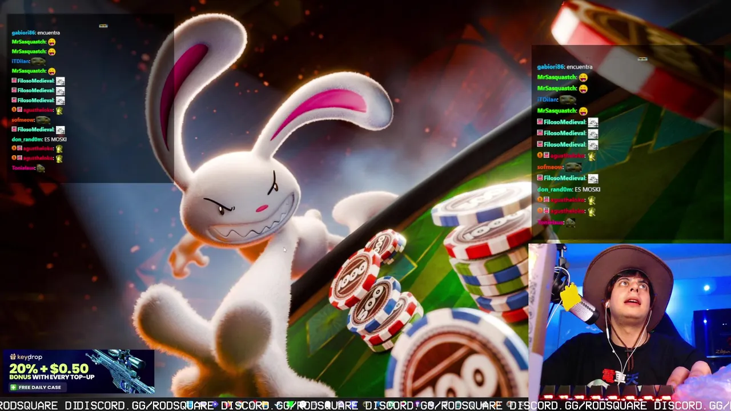Click the "encuentra" message text in the left chat overlay
The image size is (731, 411).
tap(49, 33)
